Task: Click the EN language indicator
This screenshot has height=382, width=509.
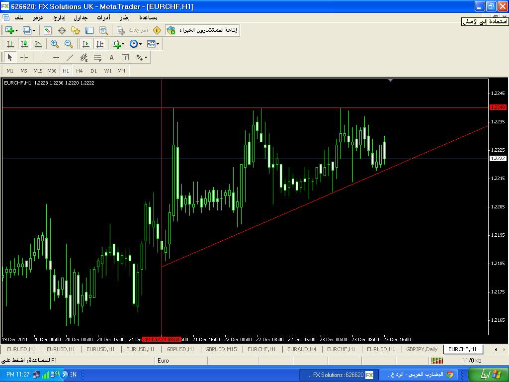Action: pos(74,375)
